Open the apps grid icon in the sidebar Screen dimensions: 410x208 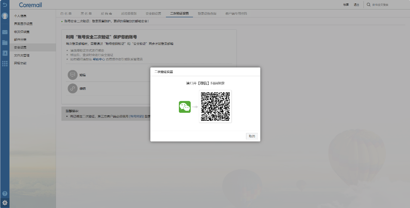click(5, 64)
